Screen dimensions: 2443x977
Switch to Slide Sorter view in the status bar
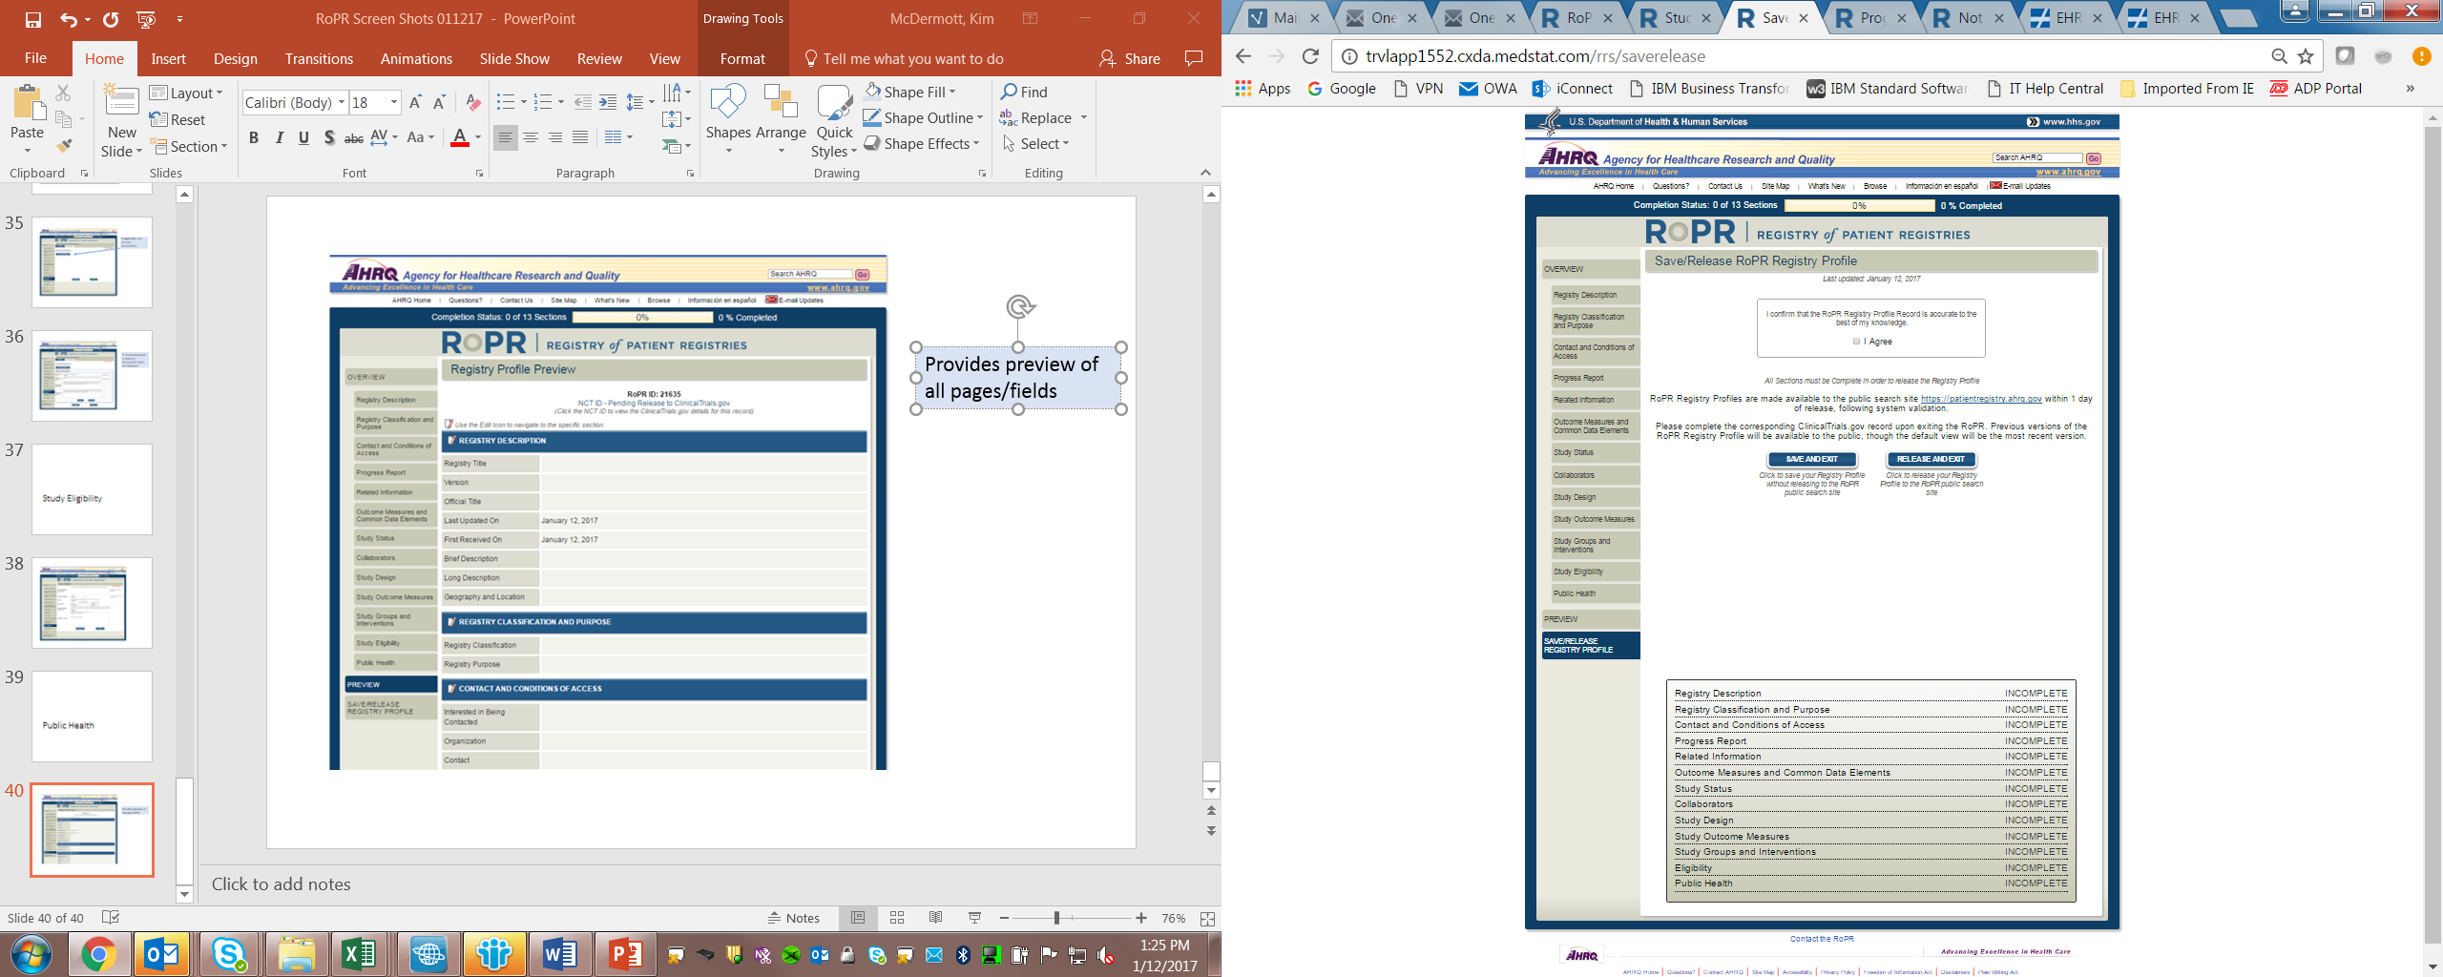point(897,918)
